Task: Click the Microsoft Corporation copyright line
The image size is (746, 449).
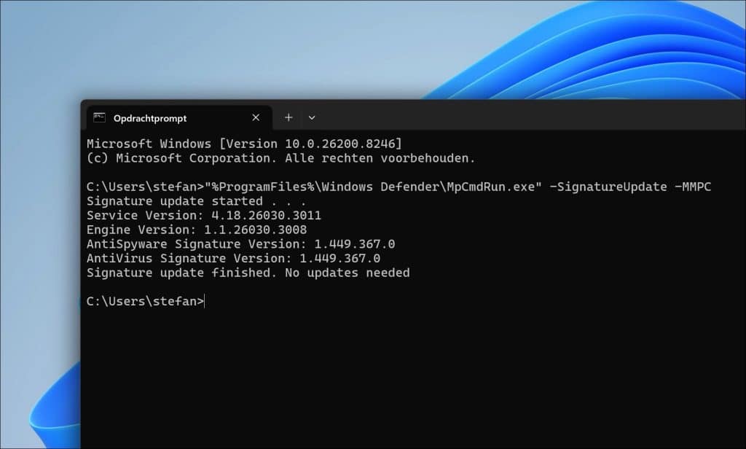Action: tap(280, 158)
